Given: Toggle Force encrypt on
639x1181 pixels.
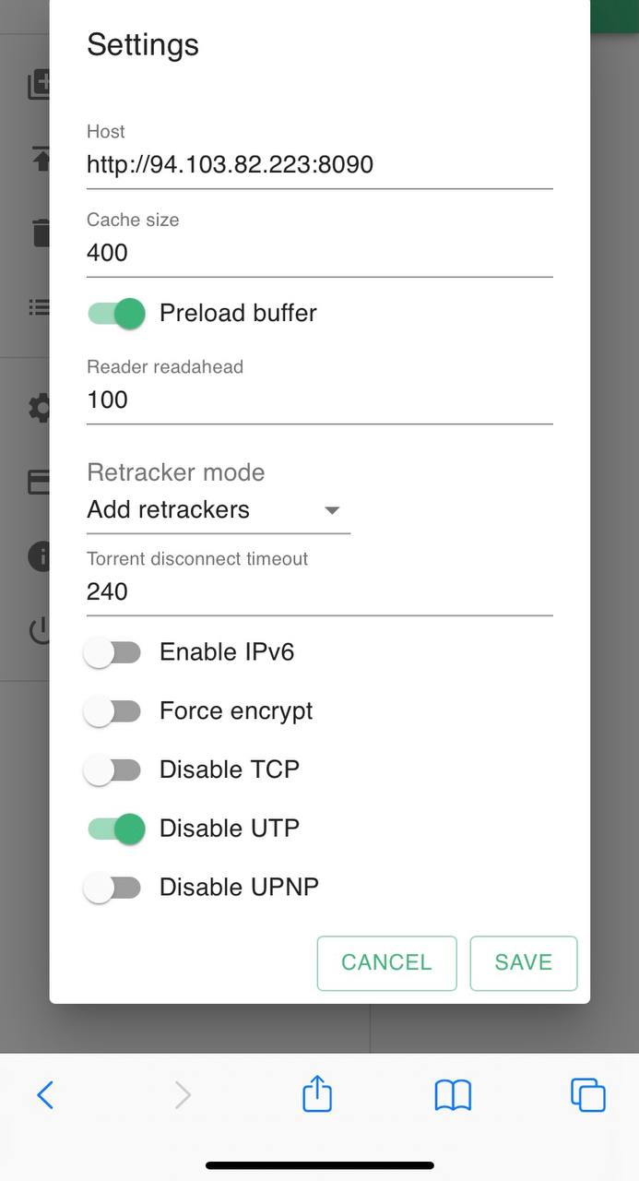Looking at the screenshot, I should [112, 711].
